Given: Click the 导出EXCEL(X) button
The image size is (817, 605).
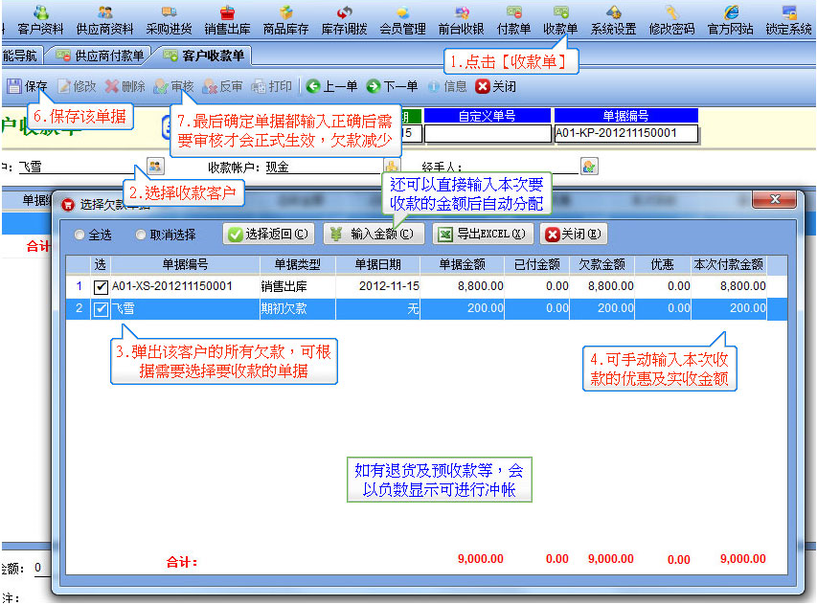Looking at the screenshot, I should [x=482, y=235].
